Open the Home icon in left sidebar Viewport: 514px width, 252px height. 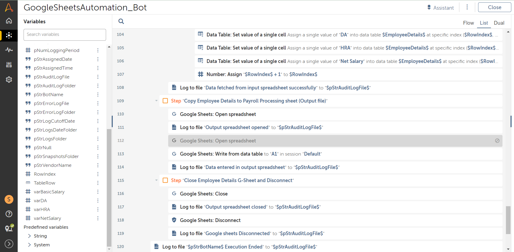pos(9,21)
